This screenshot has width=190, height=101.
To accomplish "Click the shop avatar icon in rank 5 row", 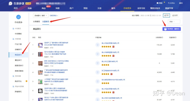I will [x=98, y=81].
